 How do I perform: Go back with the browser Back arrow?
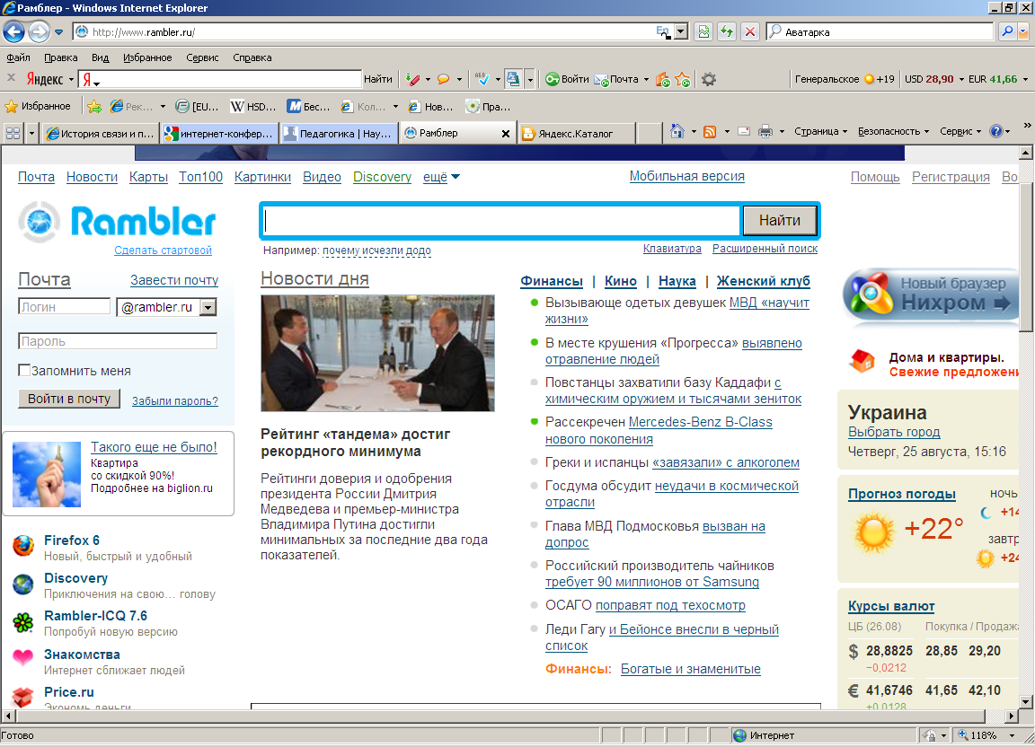(13, 31)
